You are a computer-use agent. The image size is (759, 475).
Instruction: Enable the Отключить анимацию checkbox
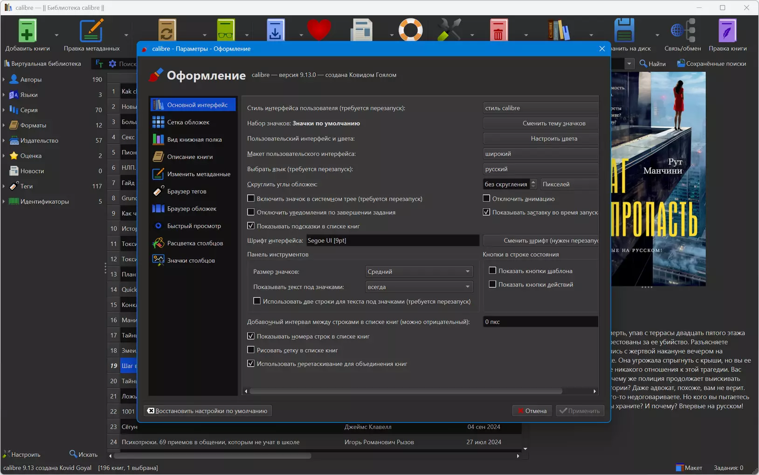point(486,198)
